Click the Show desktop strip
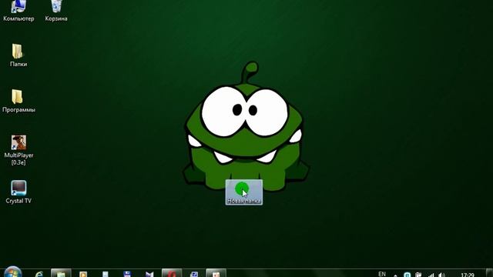The width and height of the screenshot is (493, 277). tap(489, 273)
